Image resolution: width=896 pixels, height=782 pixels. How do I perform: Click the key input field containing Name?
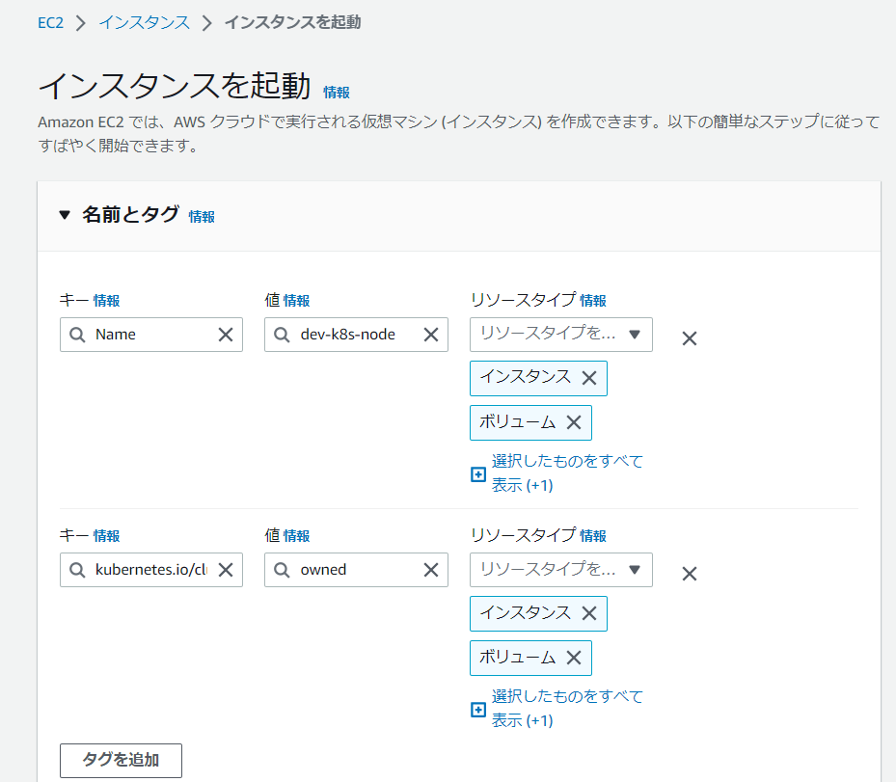coord(149,335)
